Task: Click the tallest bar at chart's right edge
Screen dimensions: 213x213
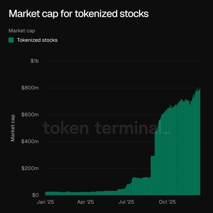Action: (200, 141)
